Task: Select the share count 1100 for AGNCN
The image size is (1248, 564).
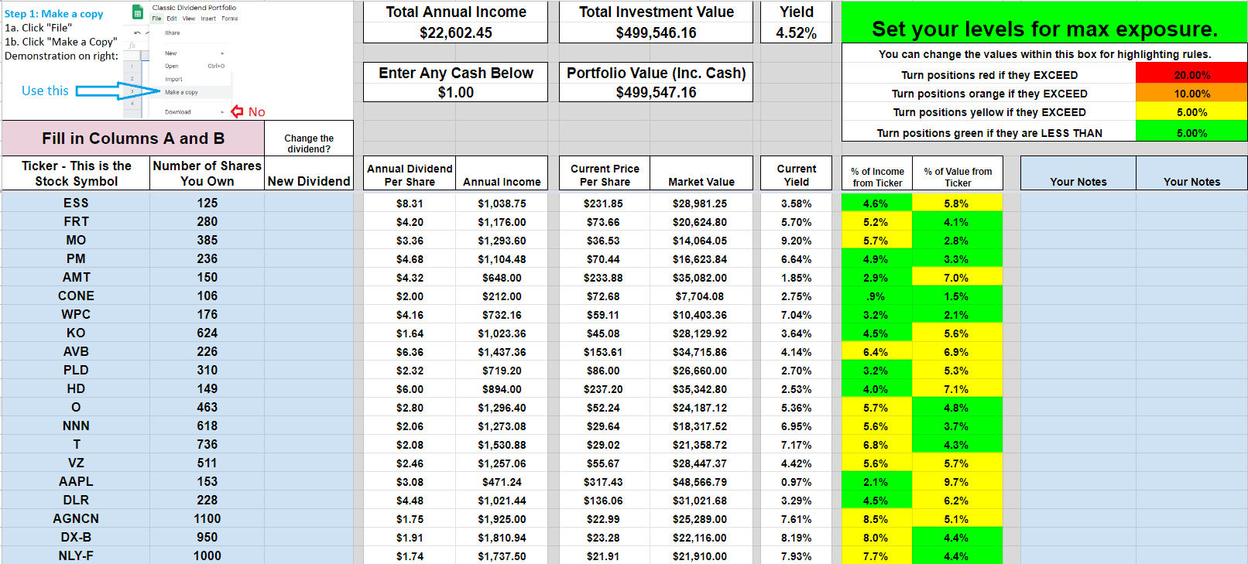Action: 207,518
